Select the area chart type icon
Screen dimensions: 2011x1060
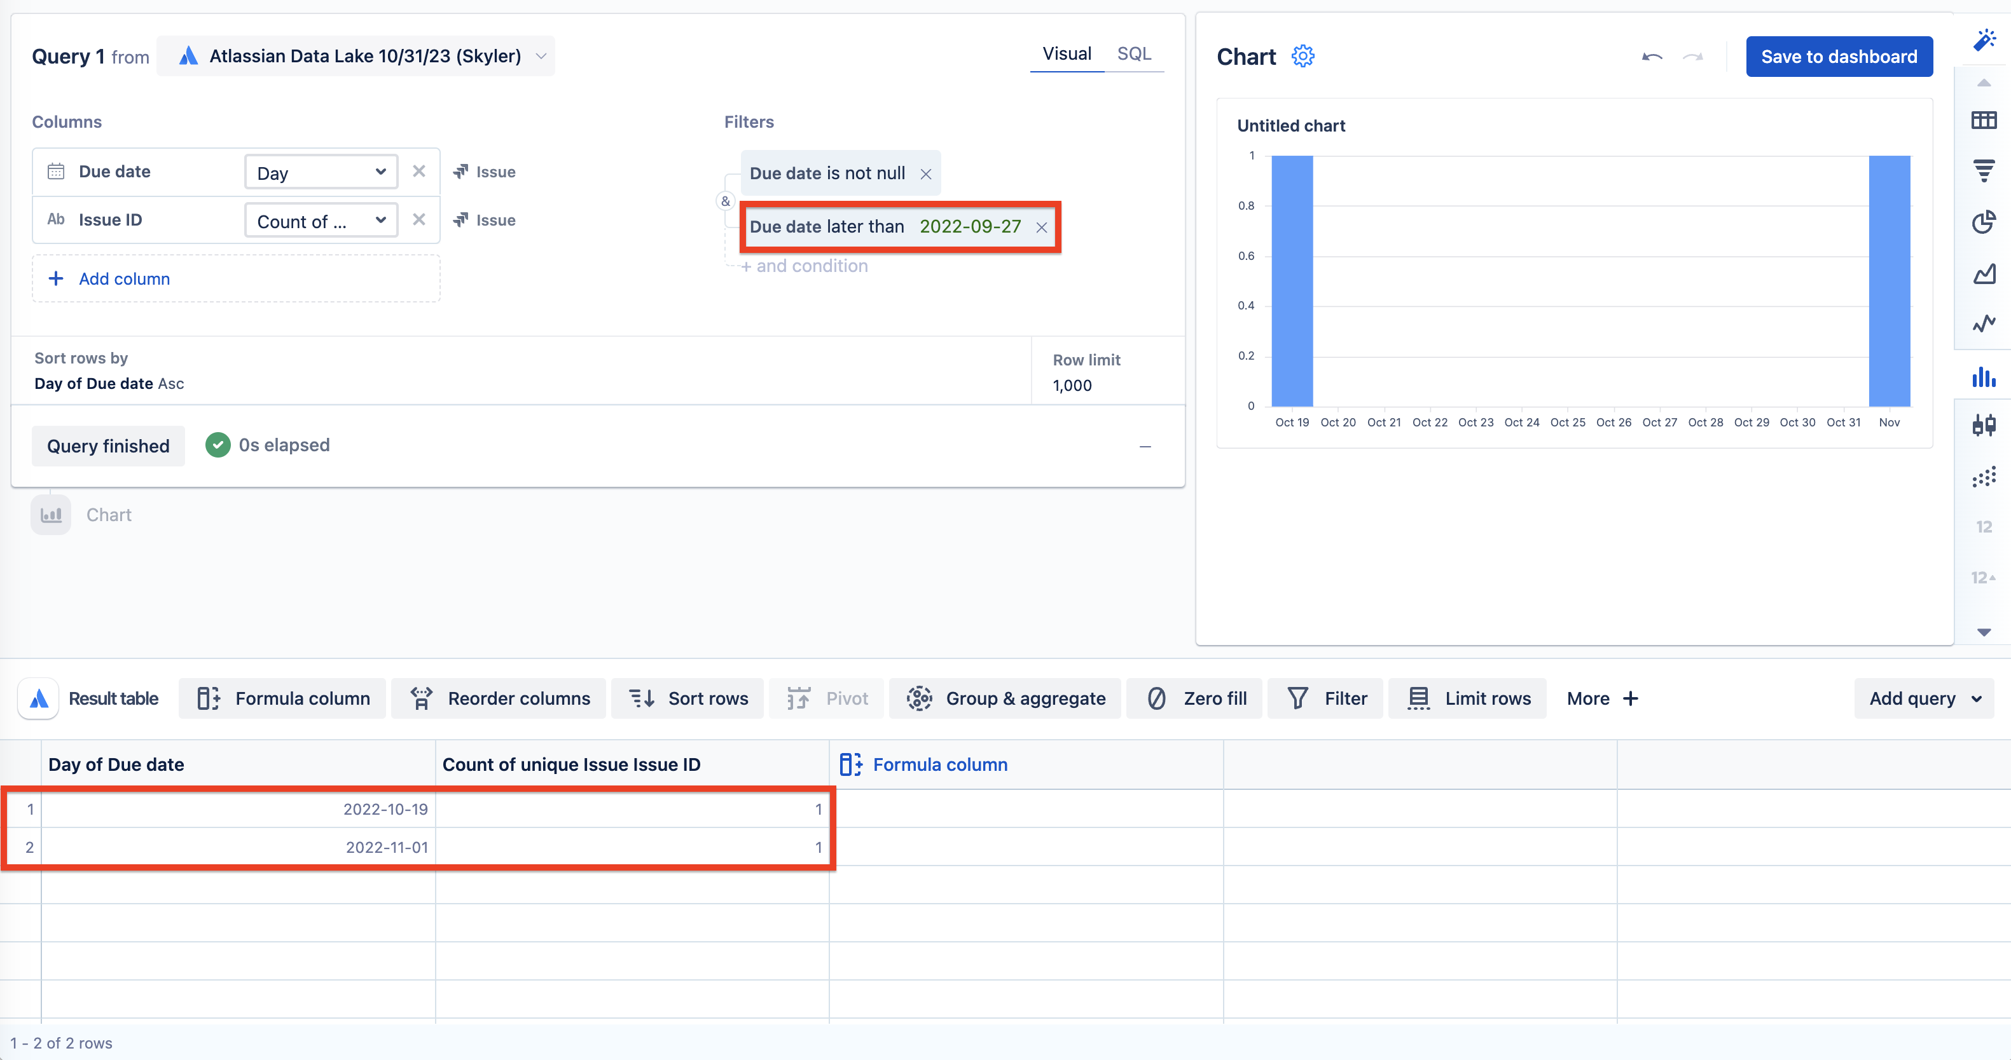click(1983, 274)
